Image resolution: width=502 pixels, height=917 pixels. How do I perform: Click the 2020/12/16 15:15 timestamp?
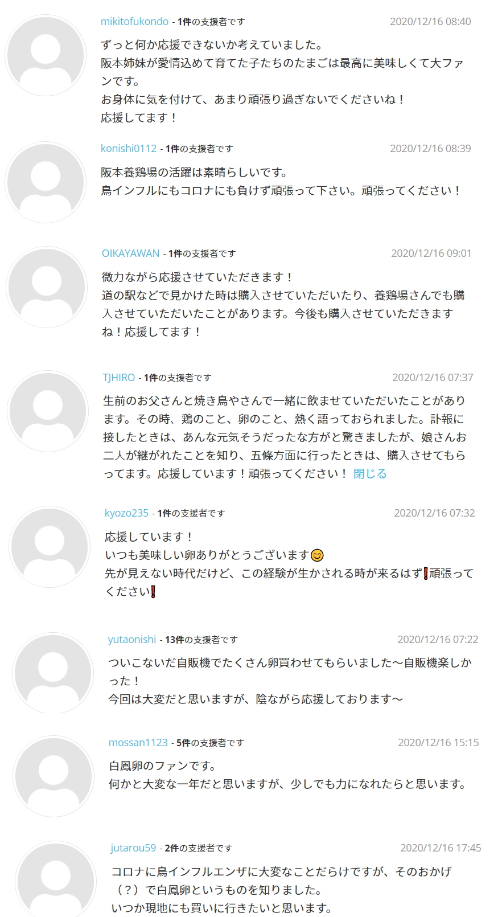pyautogui.click(x=438, y=743)
